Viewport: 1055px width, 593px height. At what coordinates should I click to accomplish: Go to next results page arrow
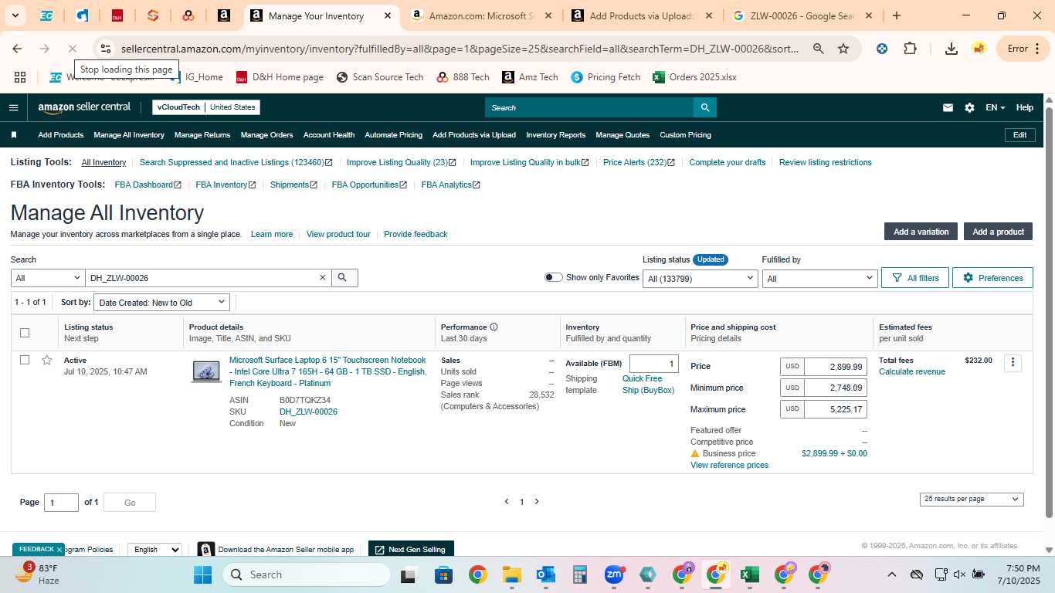[x=537, y=502]
